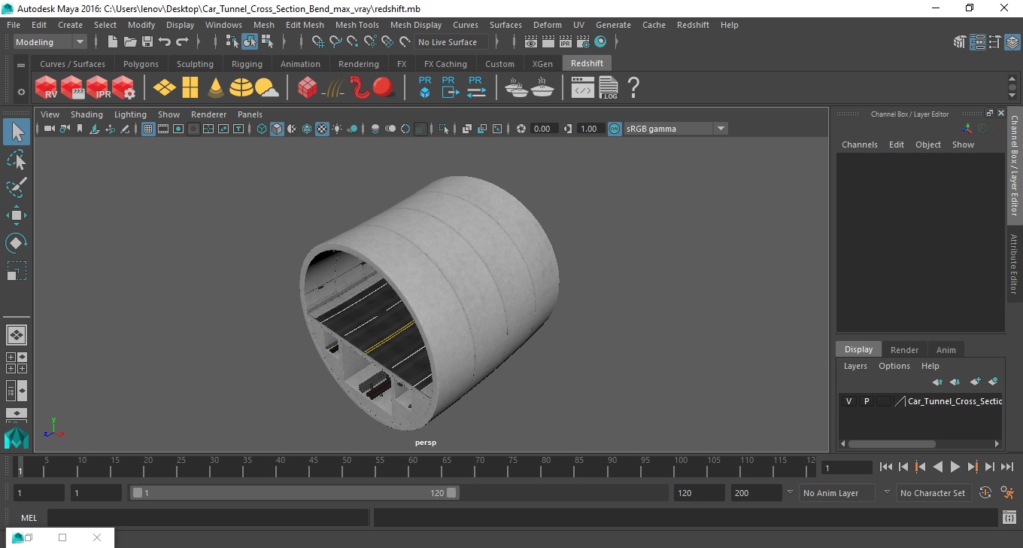Open the Redshift log file icon

[608, 88]
